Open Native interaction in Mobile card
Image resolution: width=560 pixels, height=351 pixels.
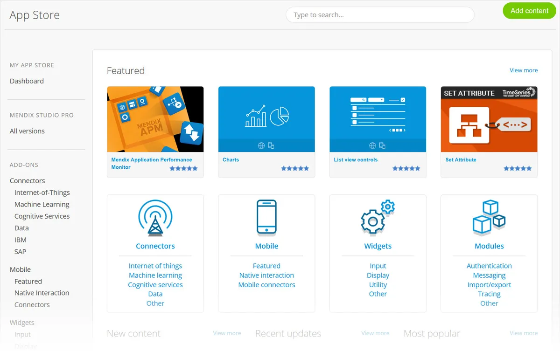[x=266, y=275]
